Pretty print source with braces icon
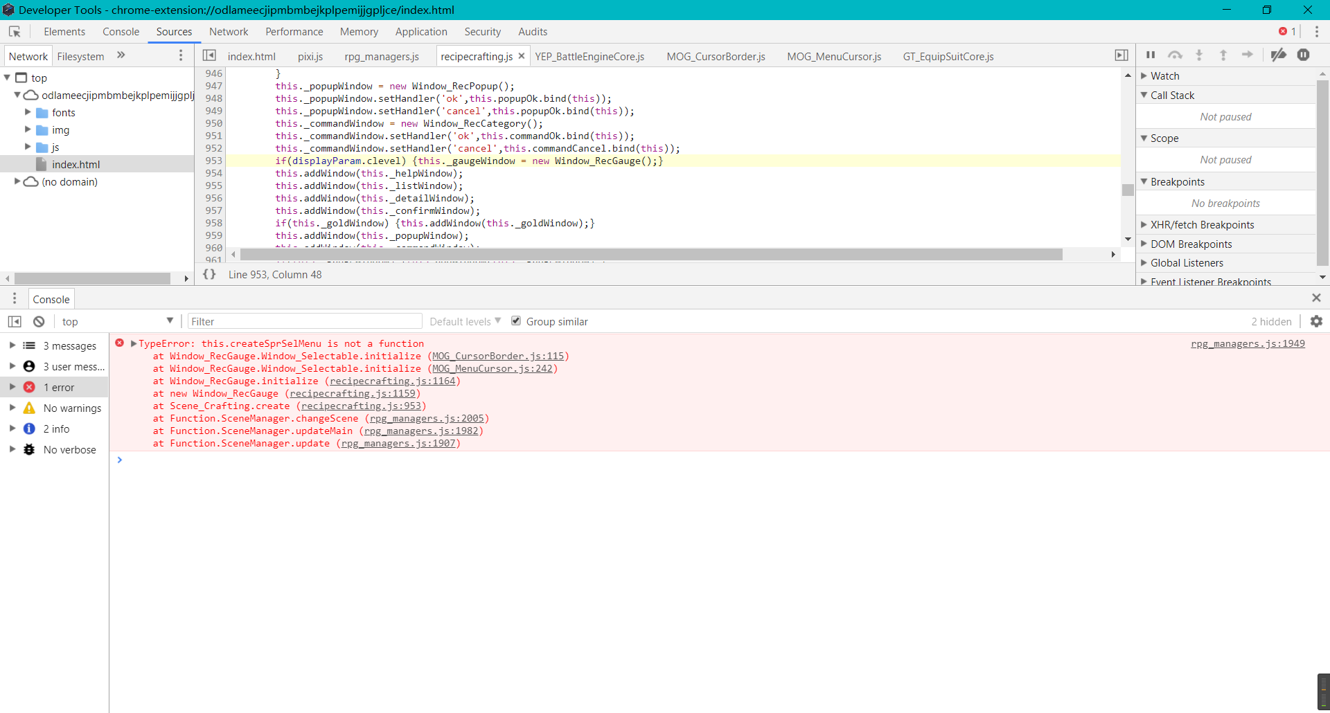Screen dimensions: 1330x713 pyautogui.click(x=209, y=274)
